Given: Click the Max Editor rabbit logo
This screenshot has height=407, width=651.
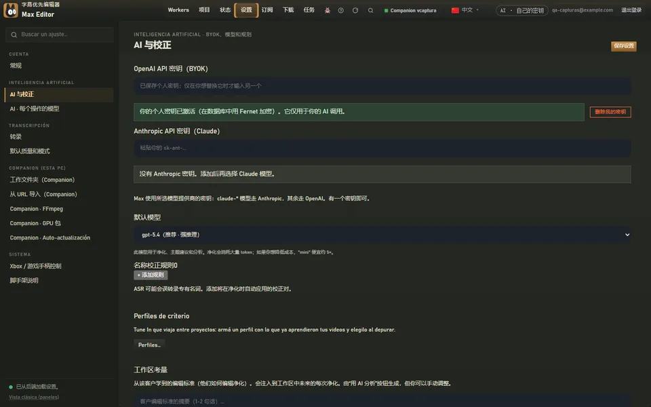Looking at the screenshot, I should click(11, 10).
